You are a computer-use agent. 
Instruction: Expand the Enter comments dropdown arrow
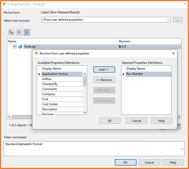pos(182,149)
